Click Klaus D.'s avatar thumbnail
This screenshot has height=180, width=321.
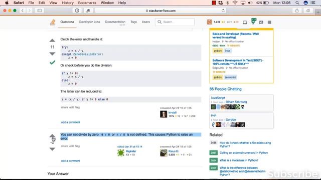point(164,153)
